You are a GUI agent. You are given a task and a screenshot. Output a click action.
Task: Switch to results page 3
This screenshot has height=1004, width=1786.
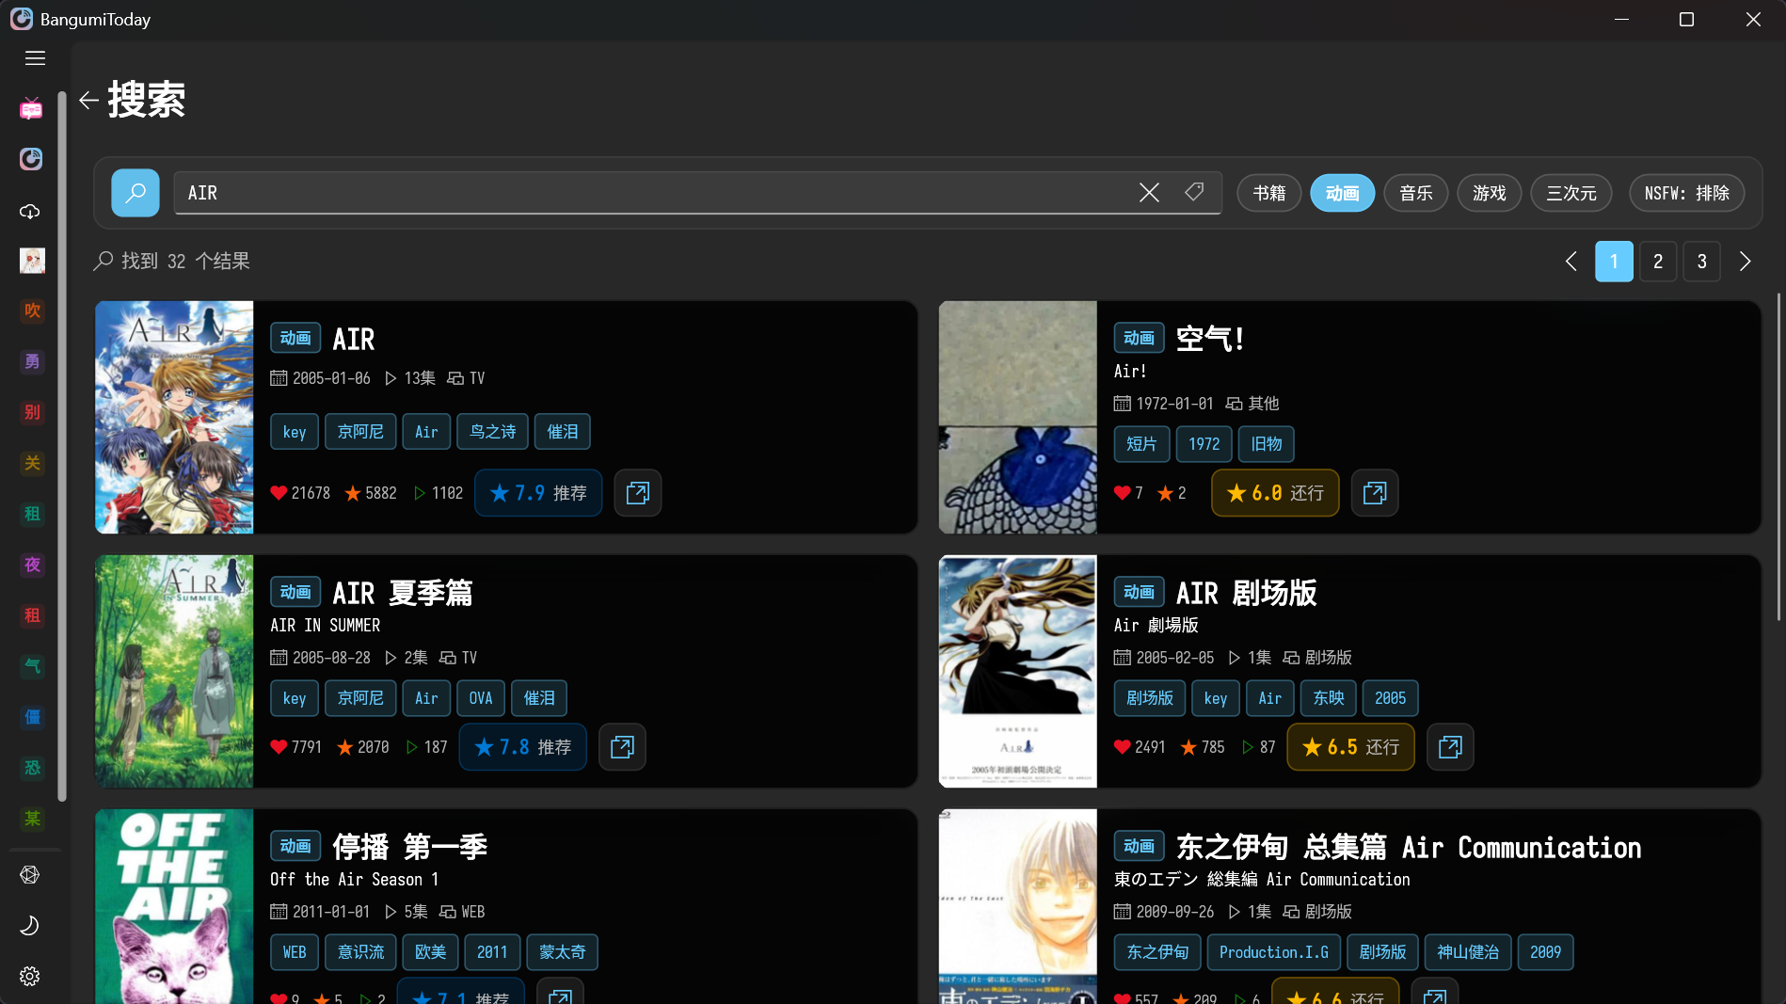(x=1701, y=262)
